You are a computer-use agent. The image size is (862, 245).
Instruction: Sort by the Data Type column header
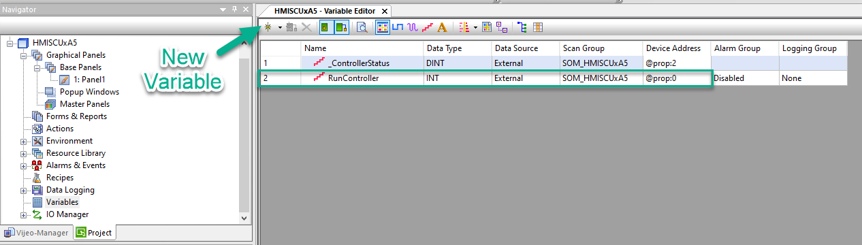coord(457,48)
